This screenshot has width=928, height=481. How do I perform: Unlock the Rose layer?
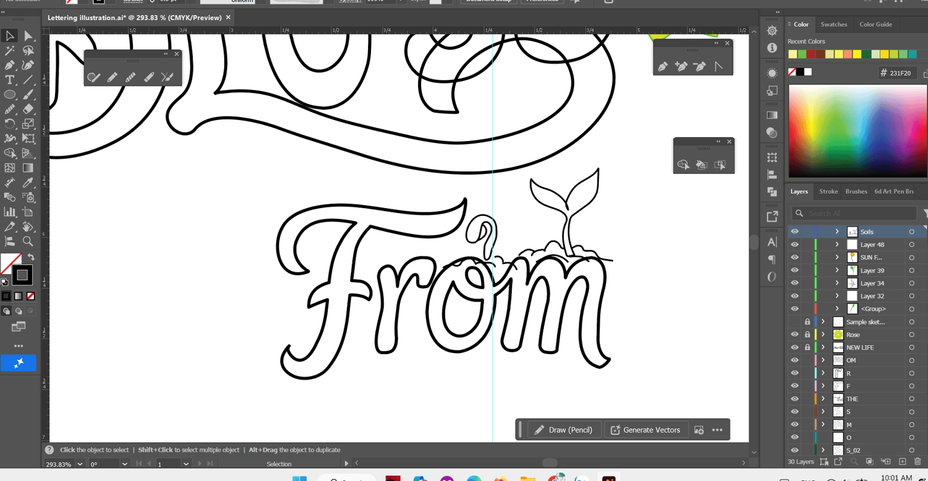(807, 334)
